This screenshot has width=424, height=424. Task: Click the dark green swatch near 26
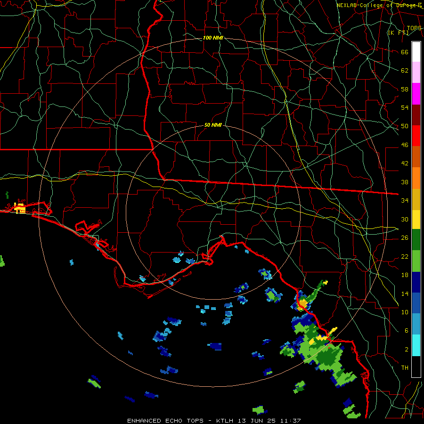416,240
